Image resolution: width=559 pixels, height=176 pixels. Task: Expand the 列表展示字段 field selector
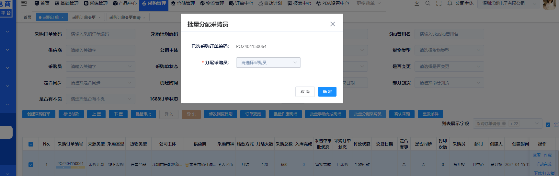tap(507, 123)
